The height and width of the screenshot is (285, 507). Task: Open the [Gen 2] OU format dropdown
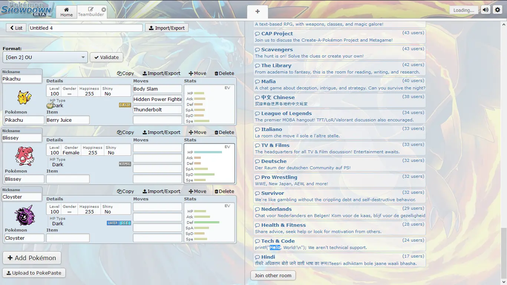45,57
